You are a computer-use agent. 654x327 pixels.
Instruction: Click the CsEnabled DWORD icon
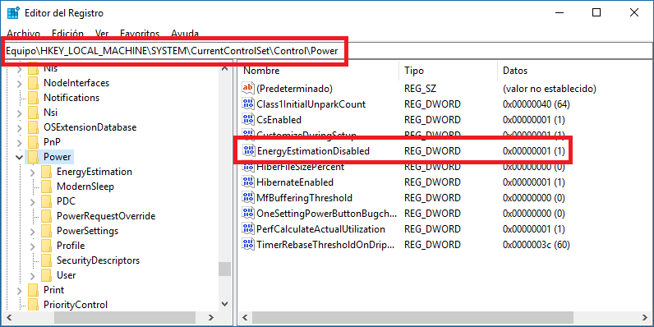point(248,120)
